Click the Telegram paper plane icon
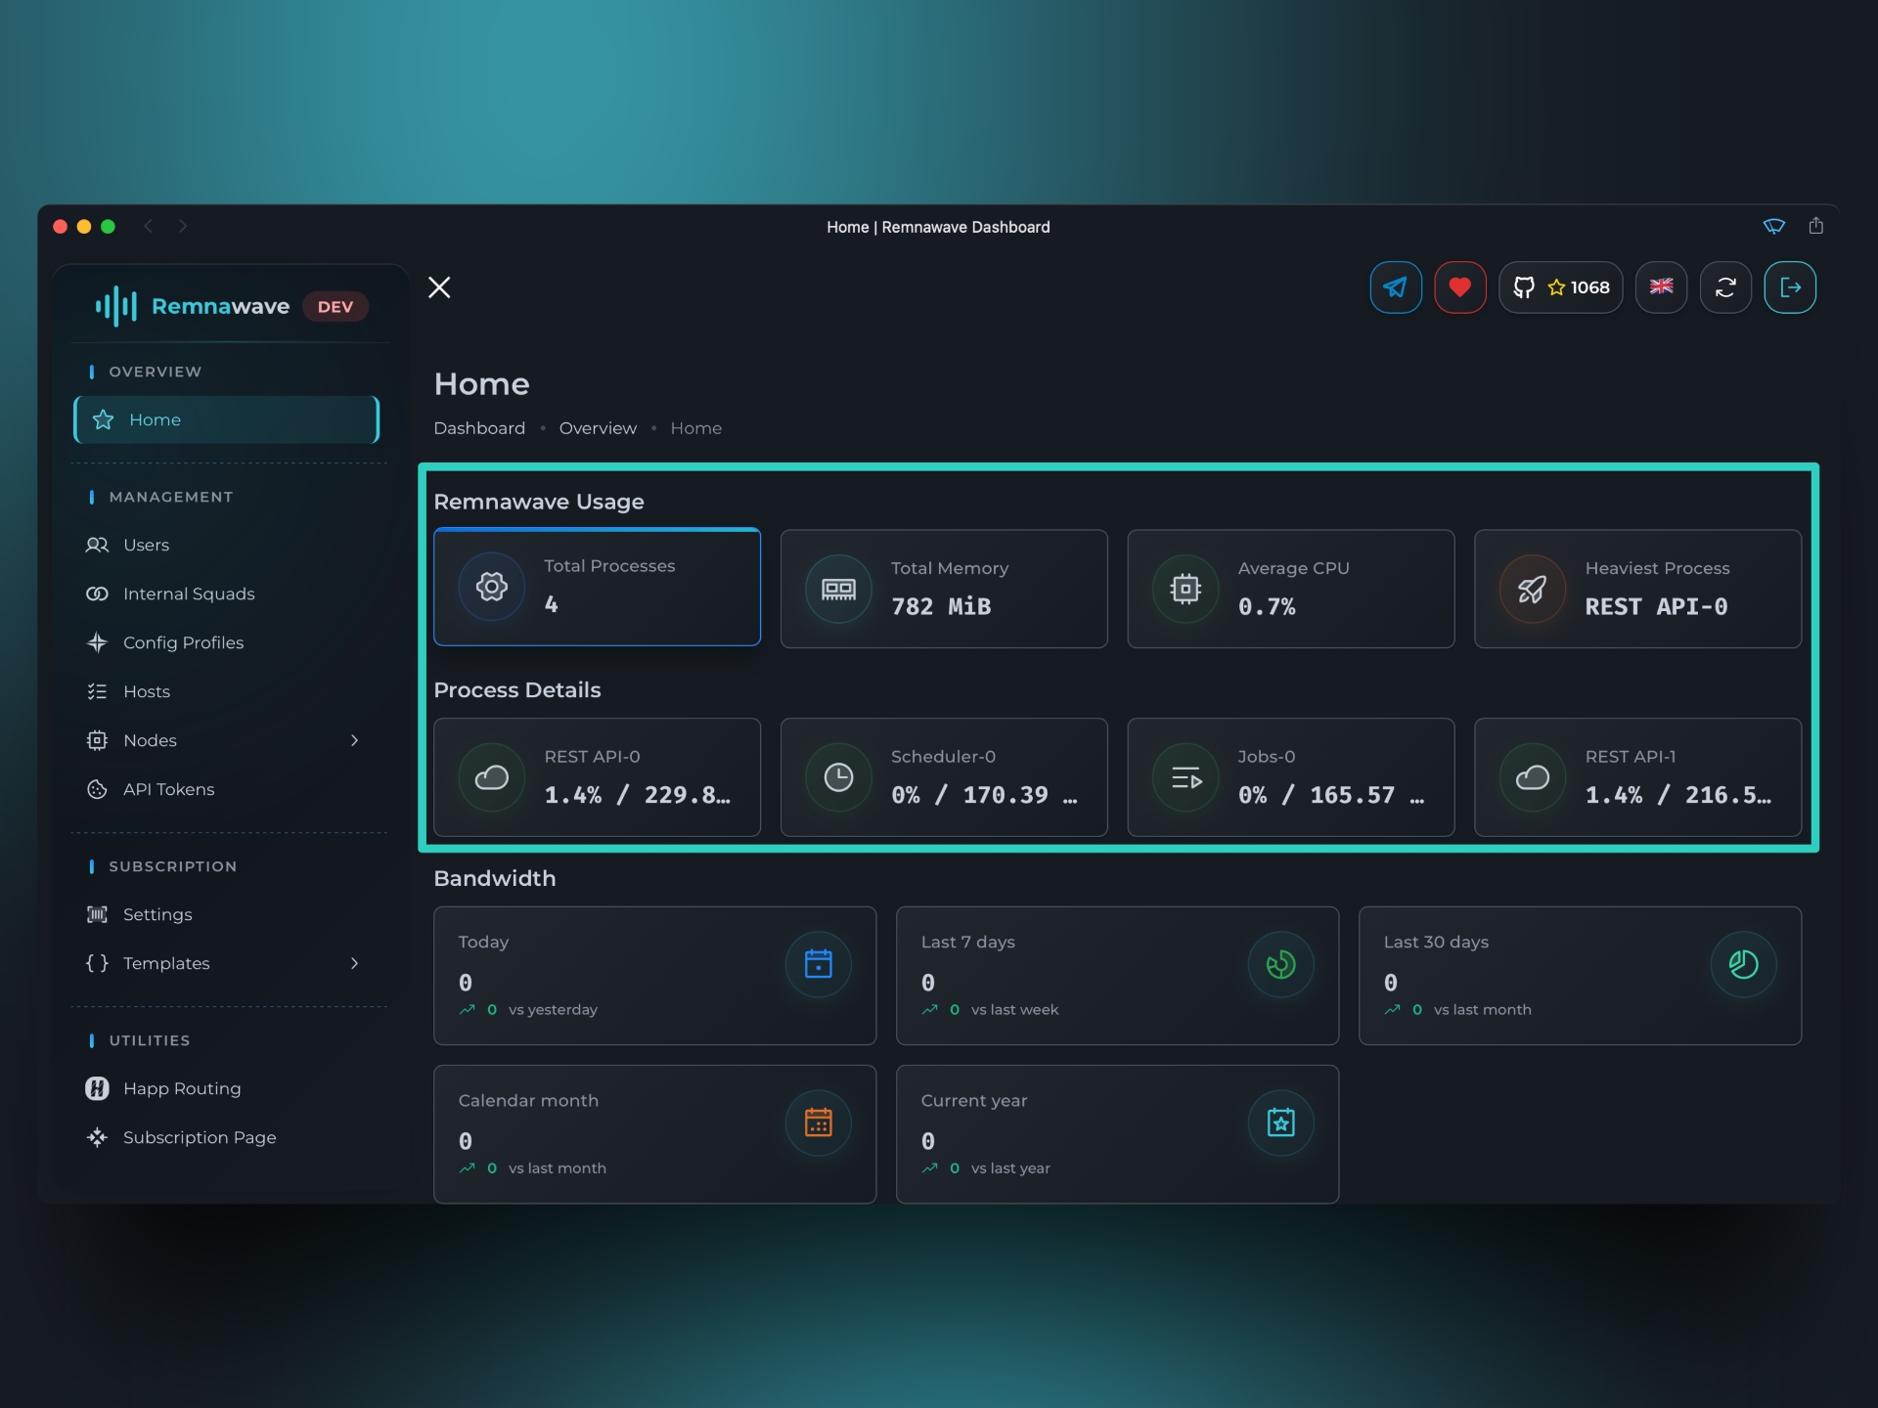1878x1408 pixels. 1396,287
